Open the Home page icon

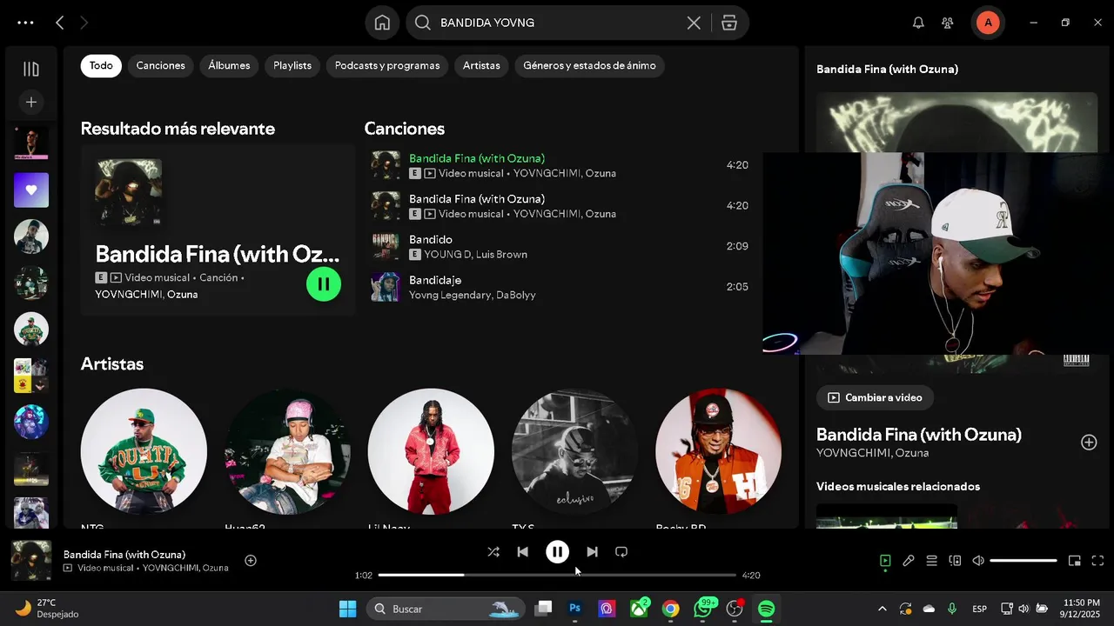[382, 23]
